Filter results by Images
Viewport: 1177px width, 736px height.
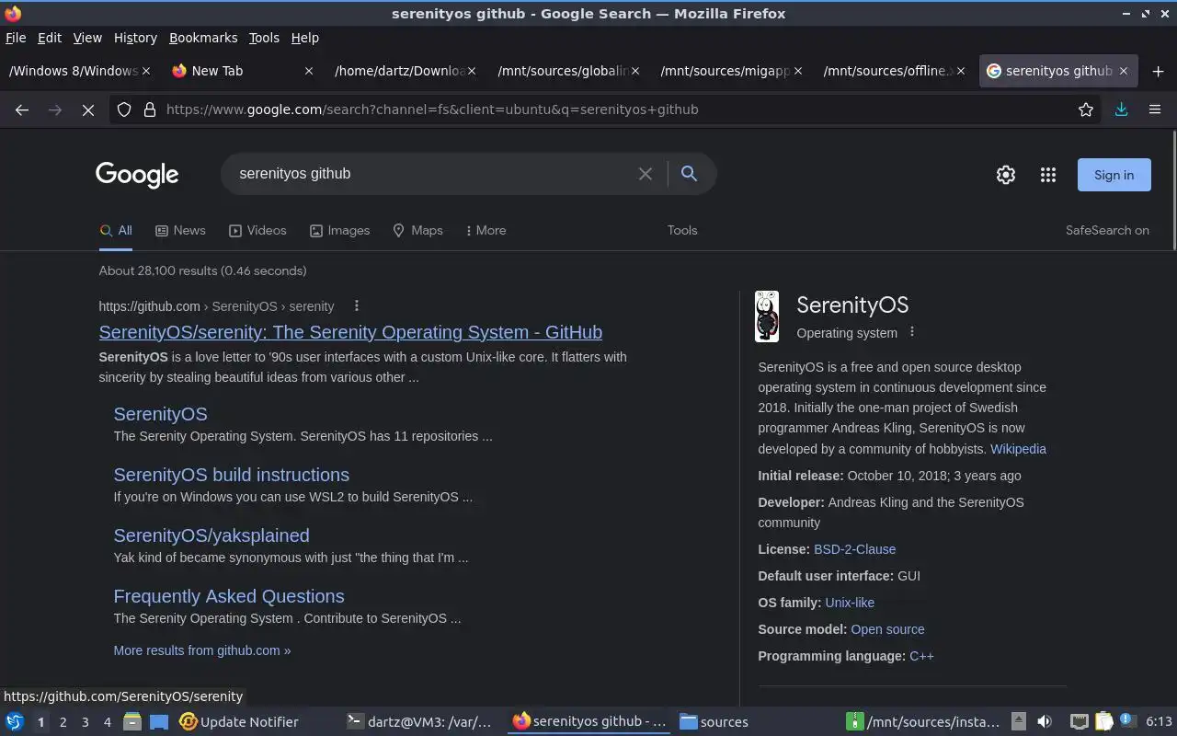339,231
